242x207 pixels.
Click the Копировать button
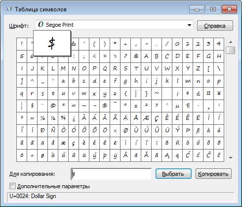point(213,174)
